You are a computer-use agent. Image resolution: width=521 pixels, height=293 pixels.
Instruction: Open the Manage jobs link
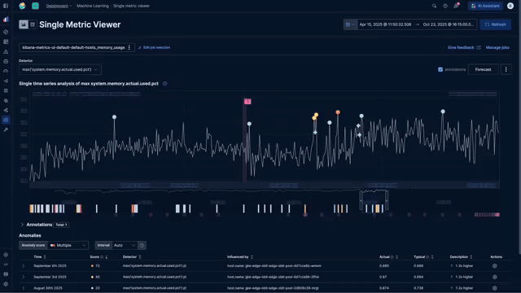(x=497, y=47)
